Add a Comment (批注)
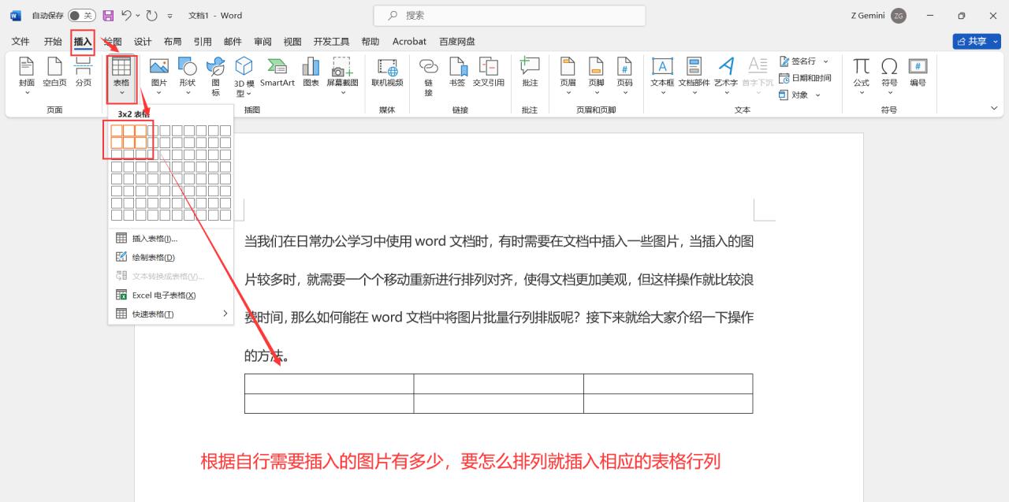 coord(530,73)
